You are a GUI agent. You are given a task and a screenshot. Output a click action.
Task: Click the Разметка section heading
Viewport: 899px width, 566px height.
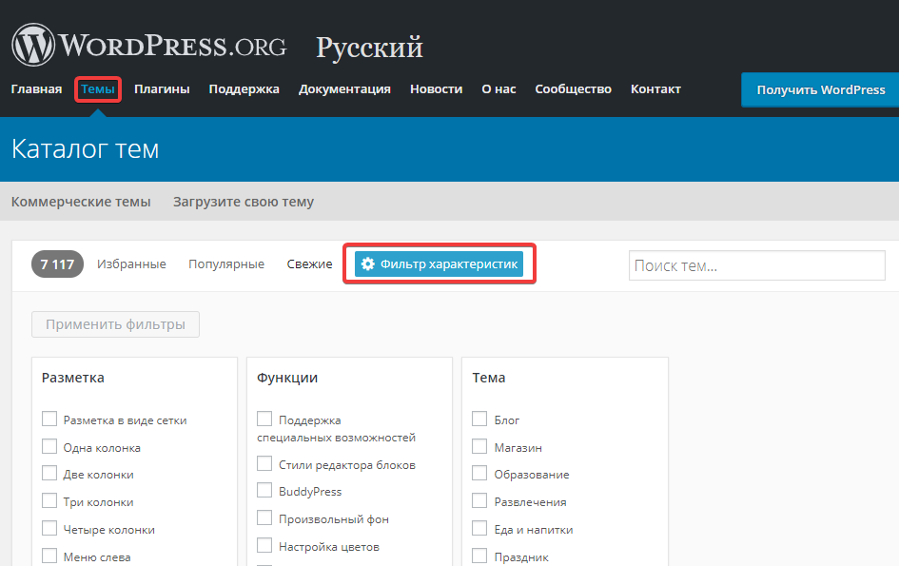tap(73, 378)
